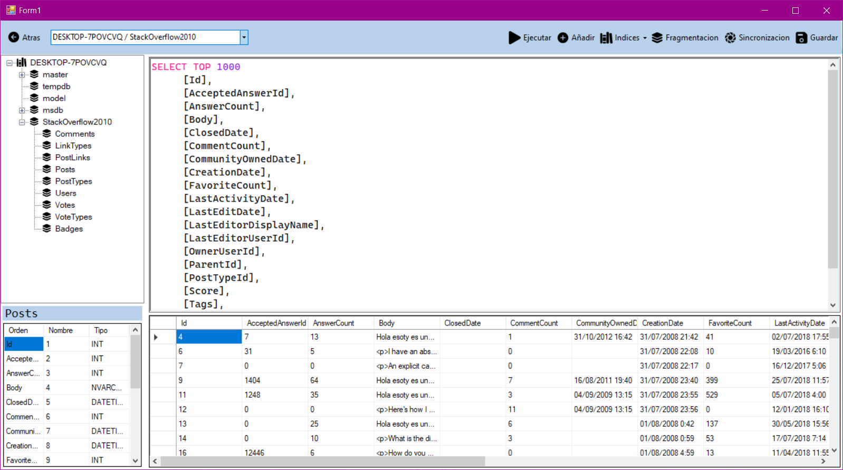Click the Añadir button label
Screen dimensions: 843x470
[x=583, y=38]
